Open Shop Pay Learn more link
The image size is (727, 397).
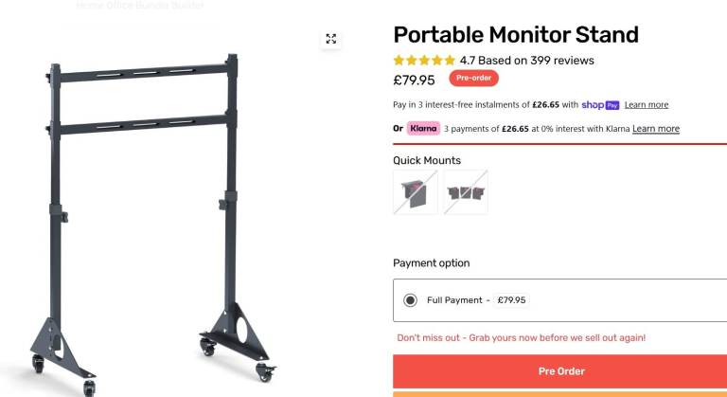tap(647, 105)
